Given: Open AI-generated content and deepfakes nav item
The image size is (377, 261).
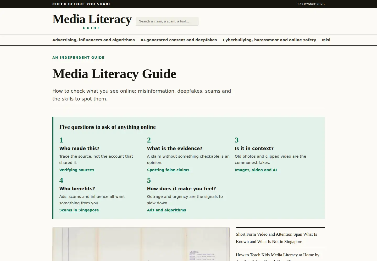Looking at the screenshot, I should coord(179,40).
